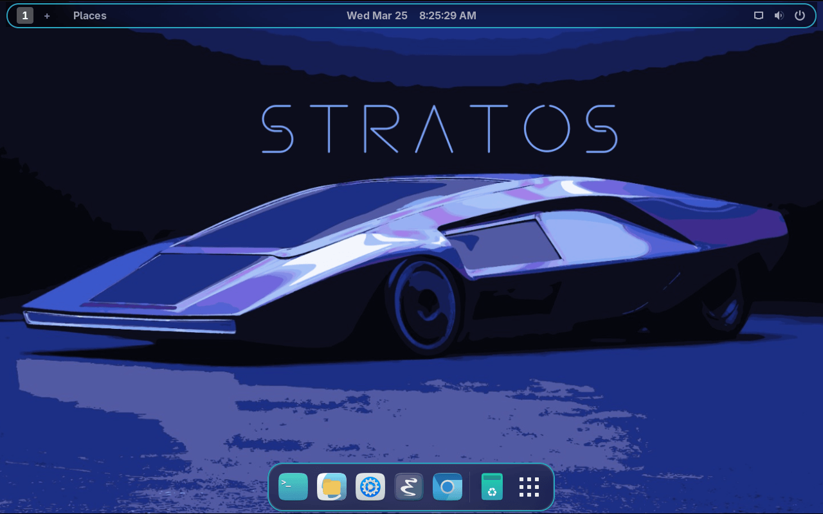The image size is (823, 514).
Task: Launch the Terminal from the dock
Action: [x=293, y=487]
